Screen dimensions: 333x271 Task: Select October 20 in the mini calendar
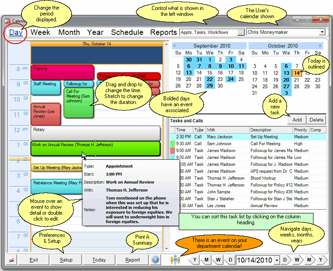(286, 80)
